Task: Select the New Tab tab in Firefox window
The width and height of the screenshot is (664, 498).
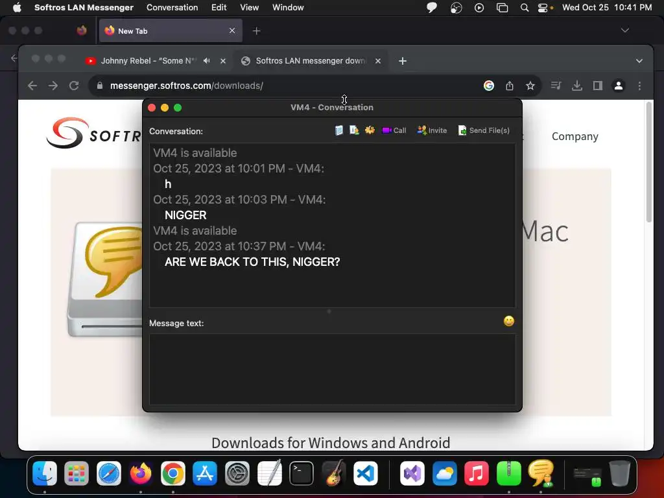Action: [171, 30]
